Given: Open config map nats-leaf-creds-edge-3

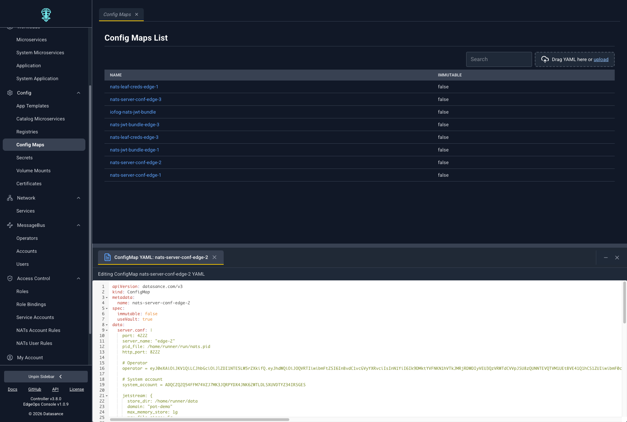Looking at the screenshot, I should [x=134, y=137].
